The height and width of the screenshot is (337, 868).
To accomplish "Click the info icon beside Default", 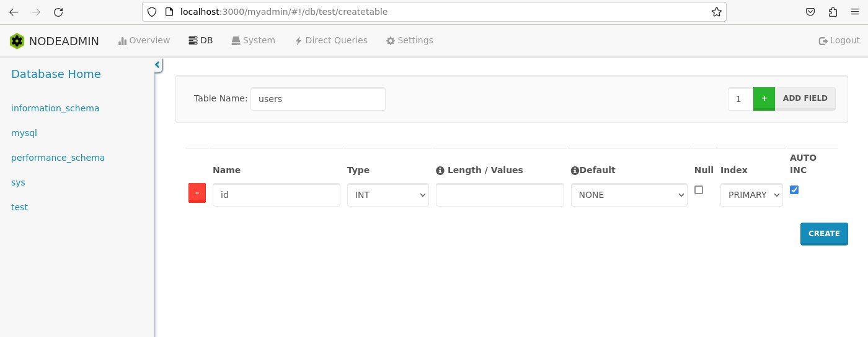I will coord(575,171).
